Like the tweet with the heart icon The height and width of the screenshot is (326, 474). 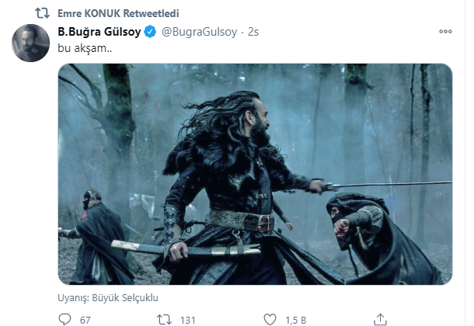click(x=268, y=318)
